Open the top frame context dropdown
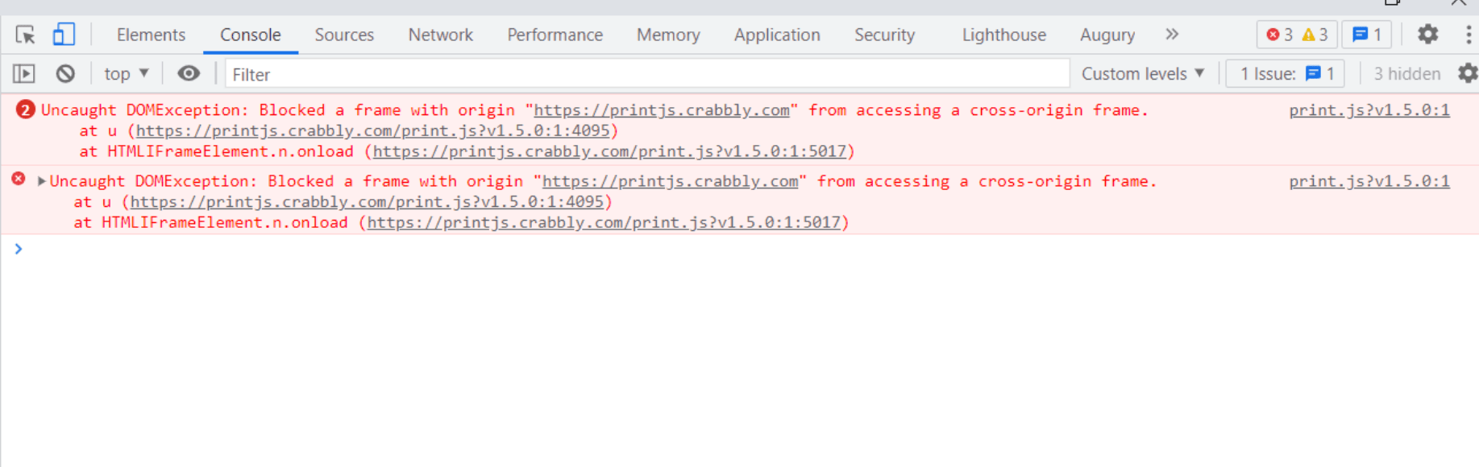The width and height of the screenshot is (1479, 467). [x=125, y=73]
